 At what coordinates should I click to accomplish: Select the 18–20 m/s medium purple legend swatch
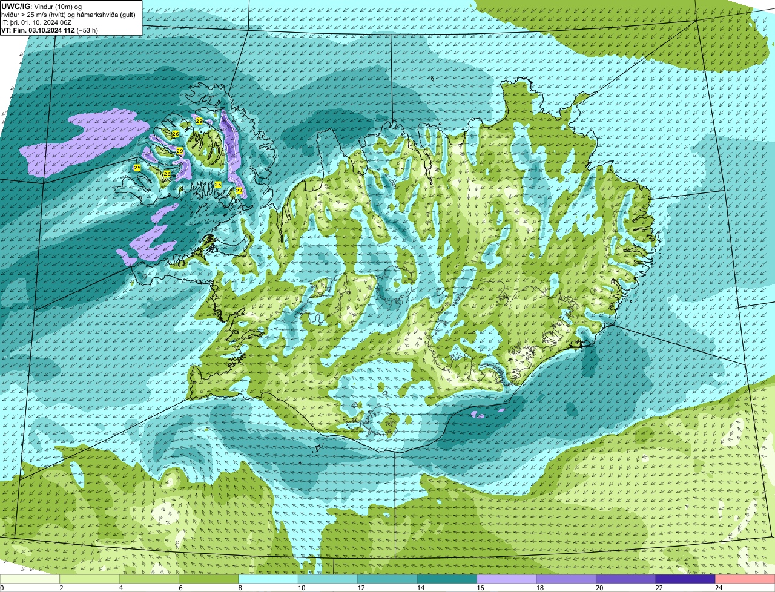coord(566,579)
